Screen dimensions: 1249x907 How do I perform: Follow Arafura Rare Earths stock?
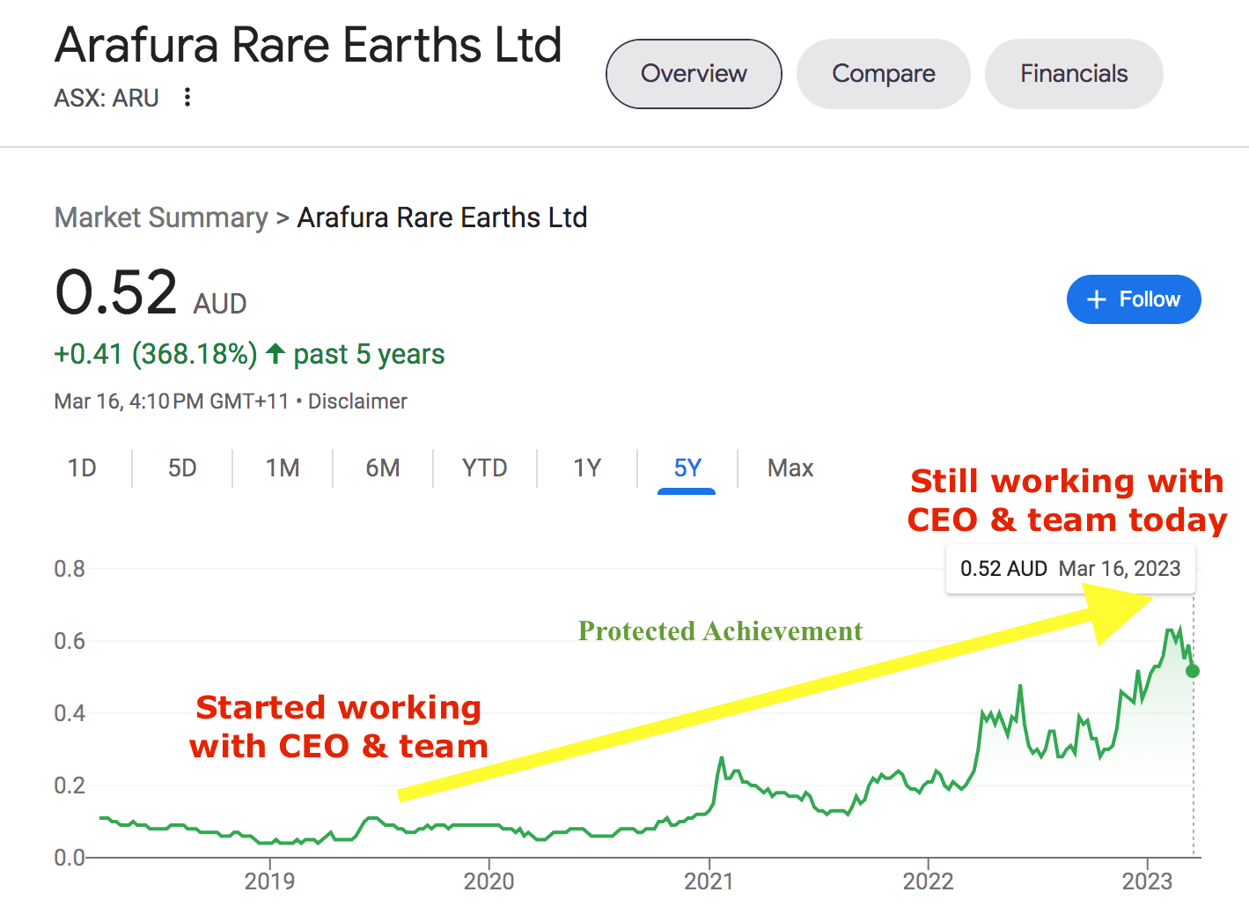1134,299
